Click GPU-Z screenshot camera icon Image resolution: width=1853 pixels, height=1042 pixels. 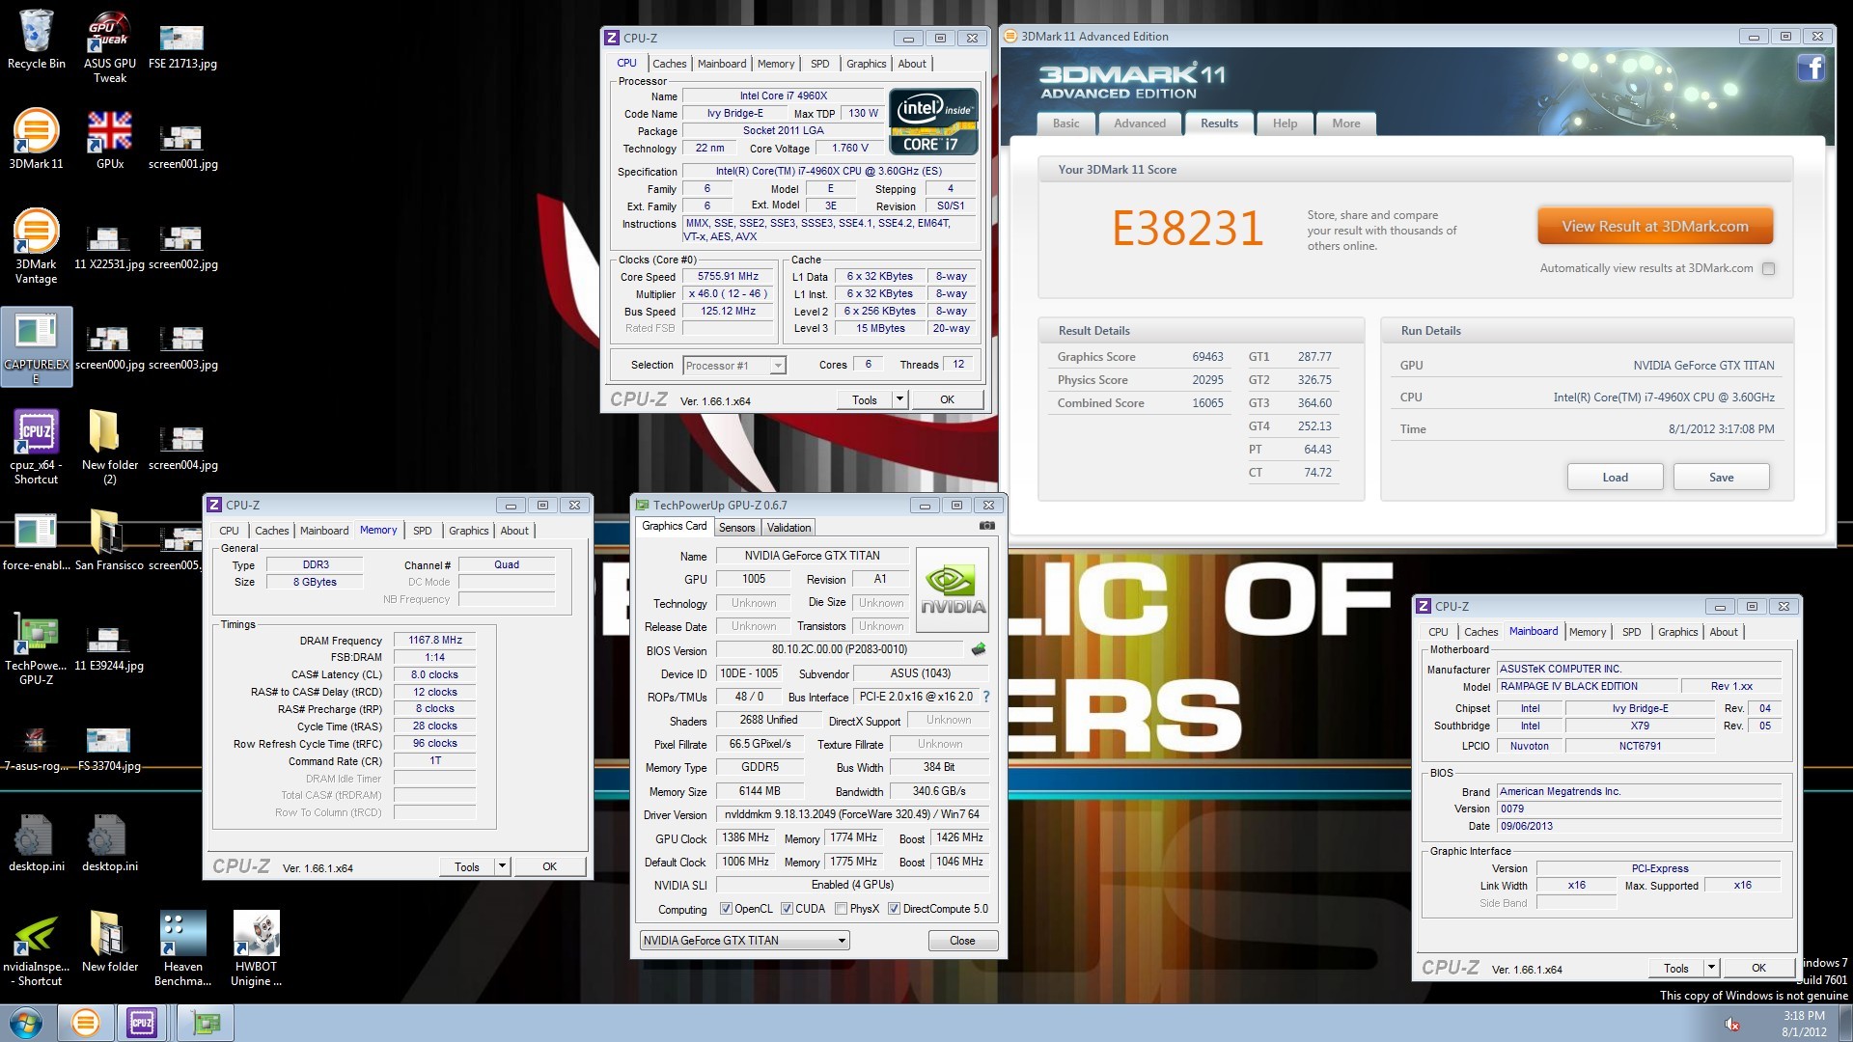point(986,526)
